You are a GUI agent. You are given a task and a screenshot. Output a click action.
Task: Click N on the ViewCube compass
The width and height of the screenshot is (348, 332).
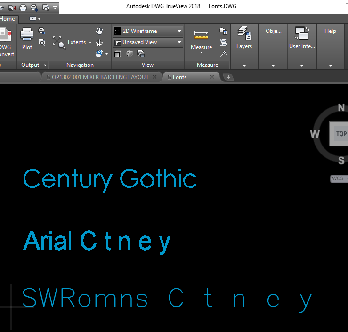tap(341, 108)
